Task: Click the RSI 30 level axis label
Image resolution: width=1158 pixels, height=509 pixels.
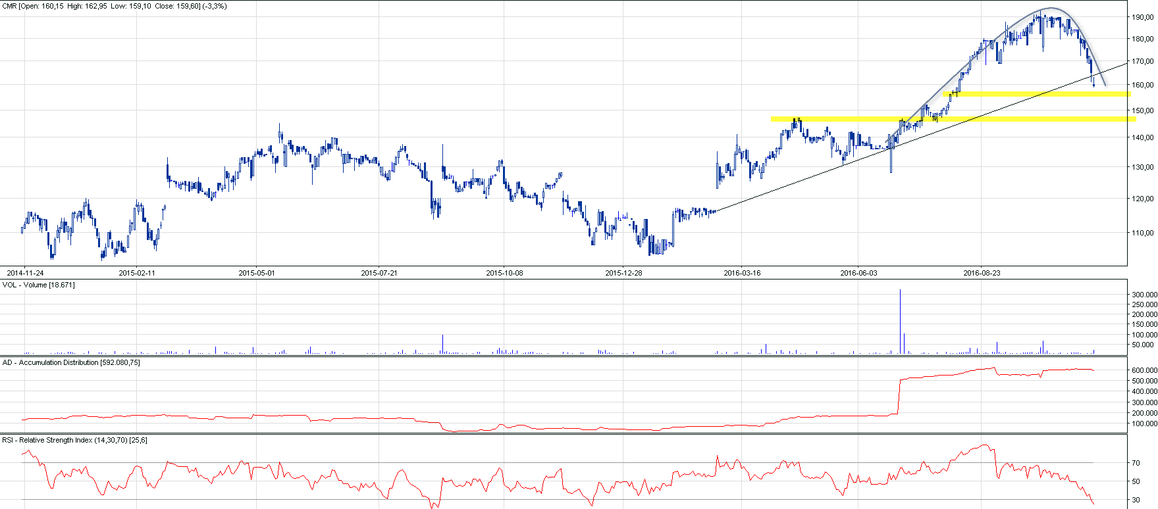Action: pyautogui.click(x=1136, y=500)
